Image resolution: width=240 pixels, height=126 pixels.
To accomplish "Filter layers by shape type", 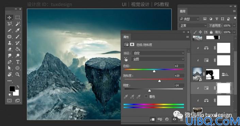I will click(223, 19).
